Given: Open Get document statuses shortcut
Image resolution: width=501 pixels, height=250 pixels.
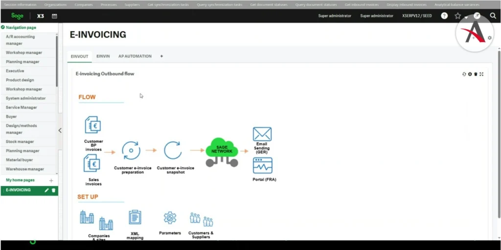Looking at the screenshot, I should [269, 5].
